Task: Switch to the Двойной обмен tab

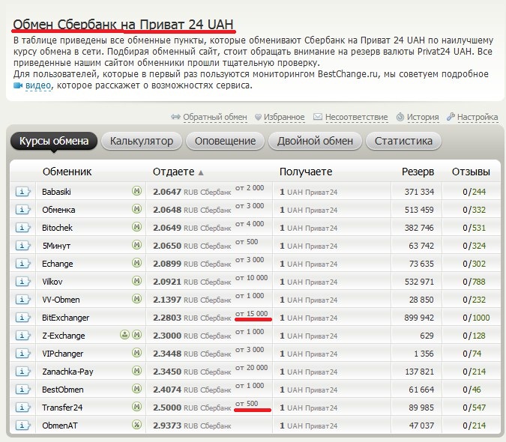Action: [315, 141]
